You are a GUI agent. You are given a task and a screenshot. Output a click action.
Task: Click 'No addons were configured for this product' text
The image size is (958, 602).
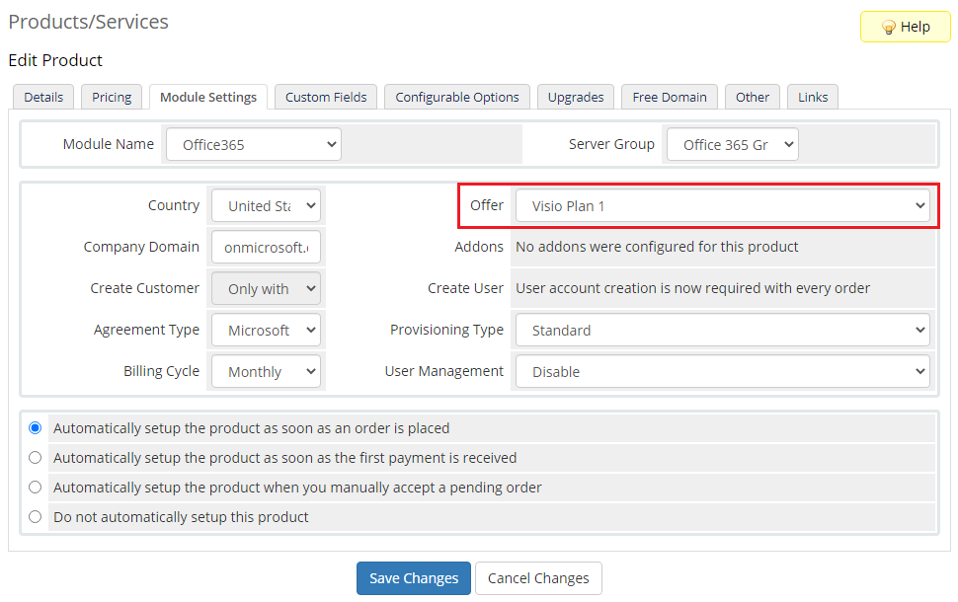657,247
